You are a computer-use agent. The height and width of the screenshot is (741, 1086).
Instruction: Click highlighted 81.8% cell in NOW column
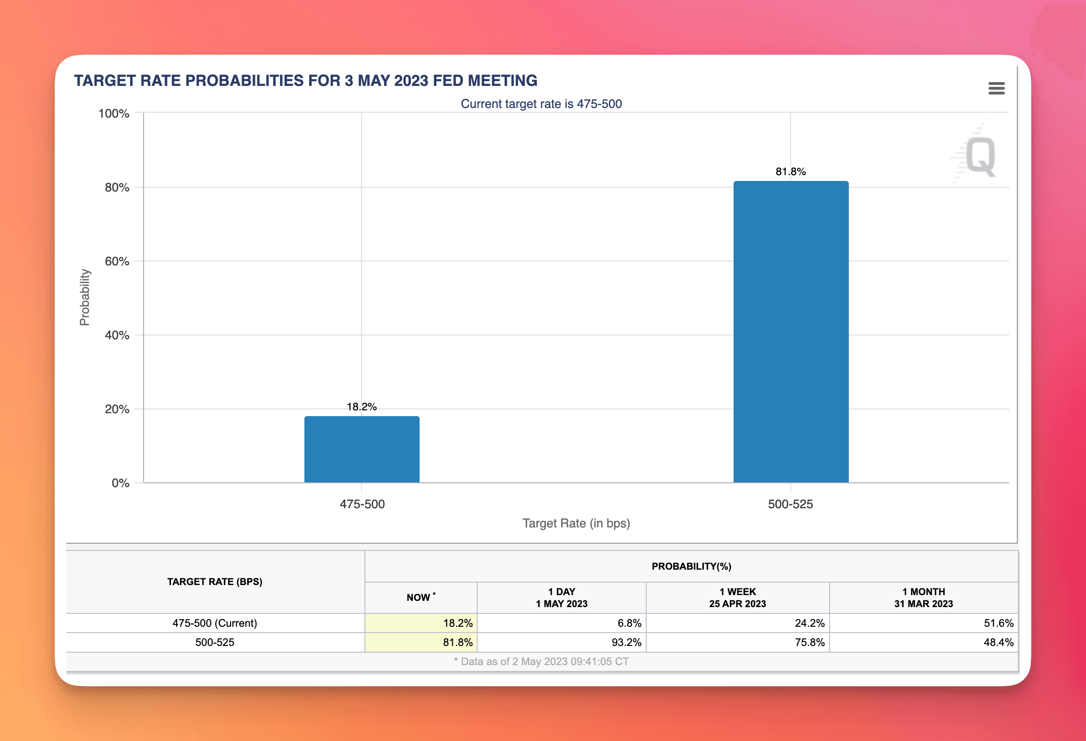click(x=421, y=642)
